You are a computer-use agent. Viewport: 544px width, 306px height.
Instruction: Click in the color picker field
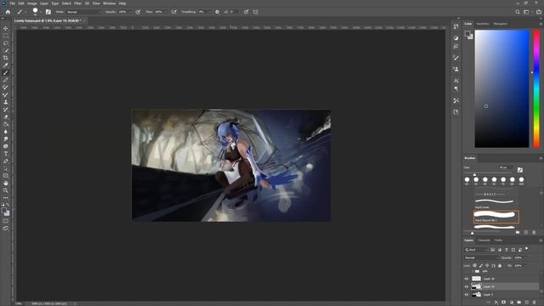click(x=501, y=88)
